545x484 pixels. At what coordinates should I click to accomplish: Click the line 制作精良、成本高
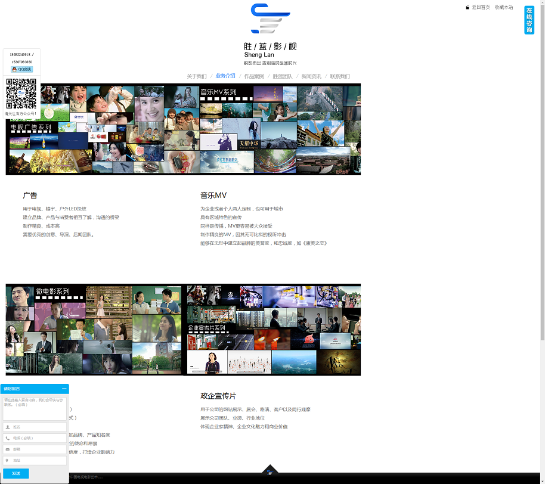tap(41, 226)
